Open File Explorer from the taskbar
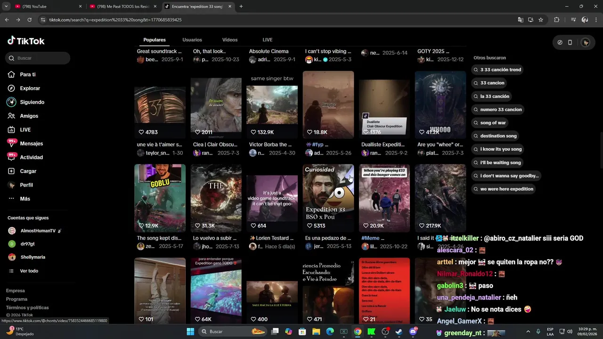The width and height of the screenshot is (603, 339). (316, 331)
